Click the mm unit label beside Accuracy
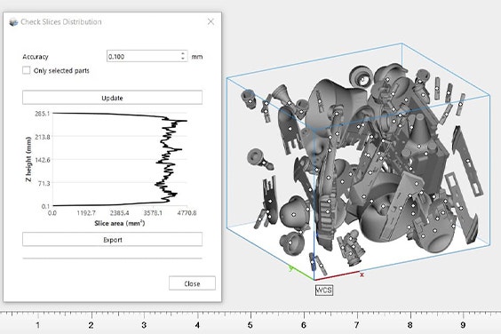This screenshot has width=501, height=334. 197,57
